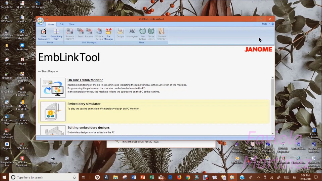Open Excel from the taskbar
322x181 pixels.
tap(152, 177)
